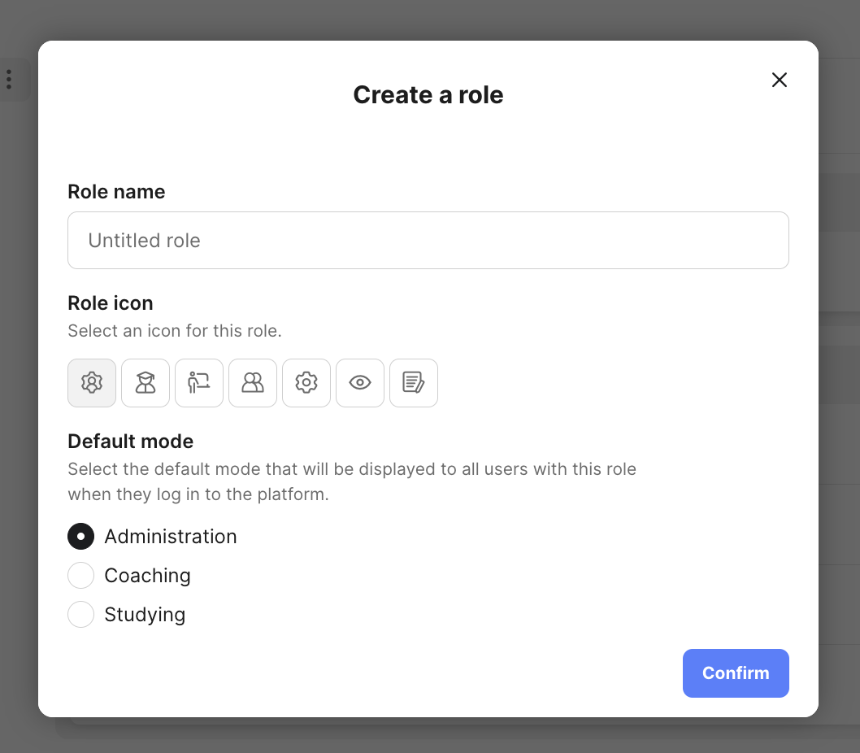
Task: Select the admin user-gear role icon
Action: pos(92,382)
